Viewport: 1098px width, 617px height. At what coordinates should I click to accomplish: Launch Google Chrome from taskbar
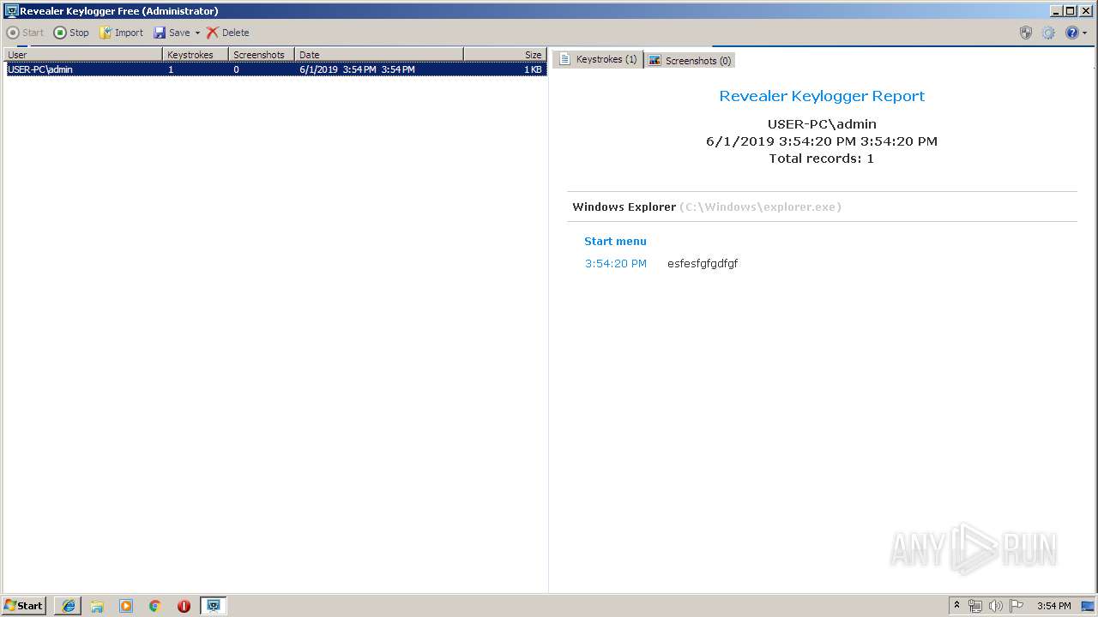point(155,605)
